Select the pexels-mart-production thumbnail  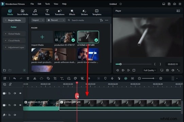(42, 54)
